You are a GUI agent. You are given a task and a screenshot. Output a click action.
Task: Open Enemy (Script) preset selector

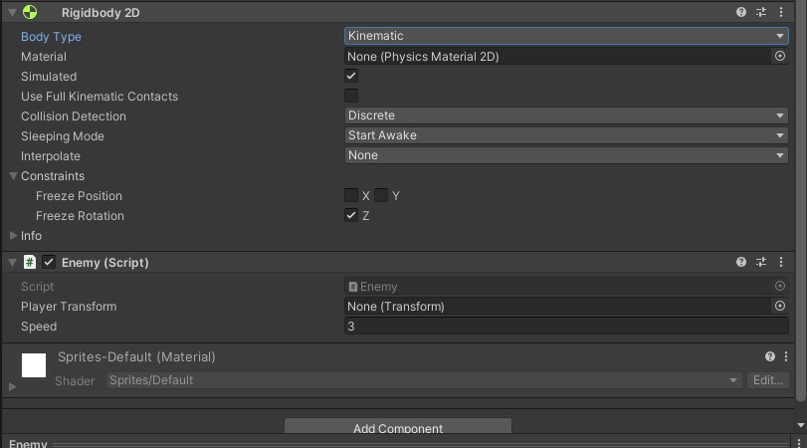(761, 262)
